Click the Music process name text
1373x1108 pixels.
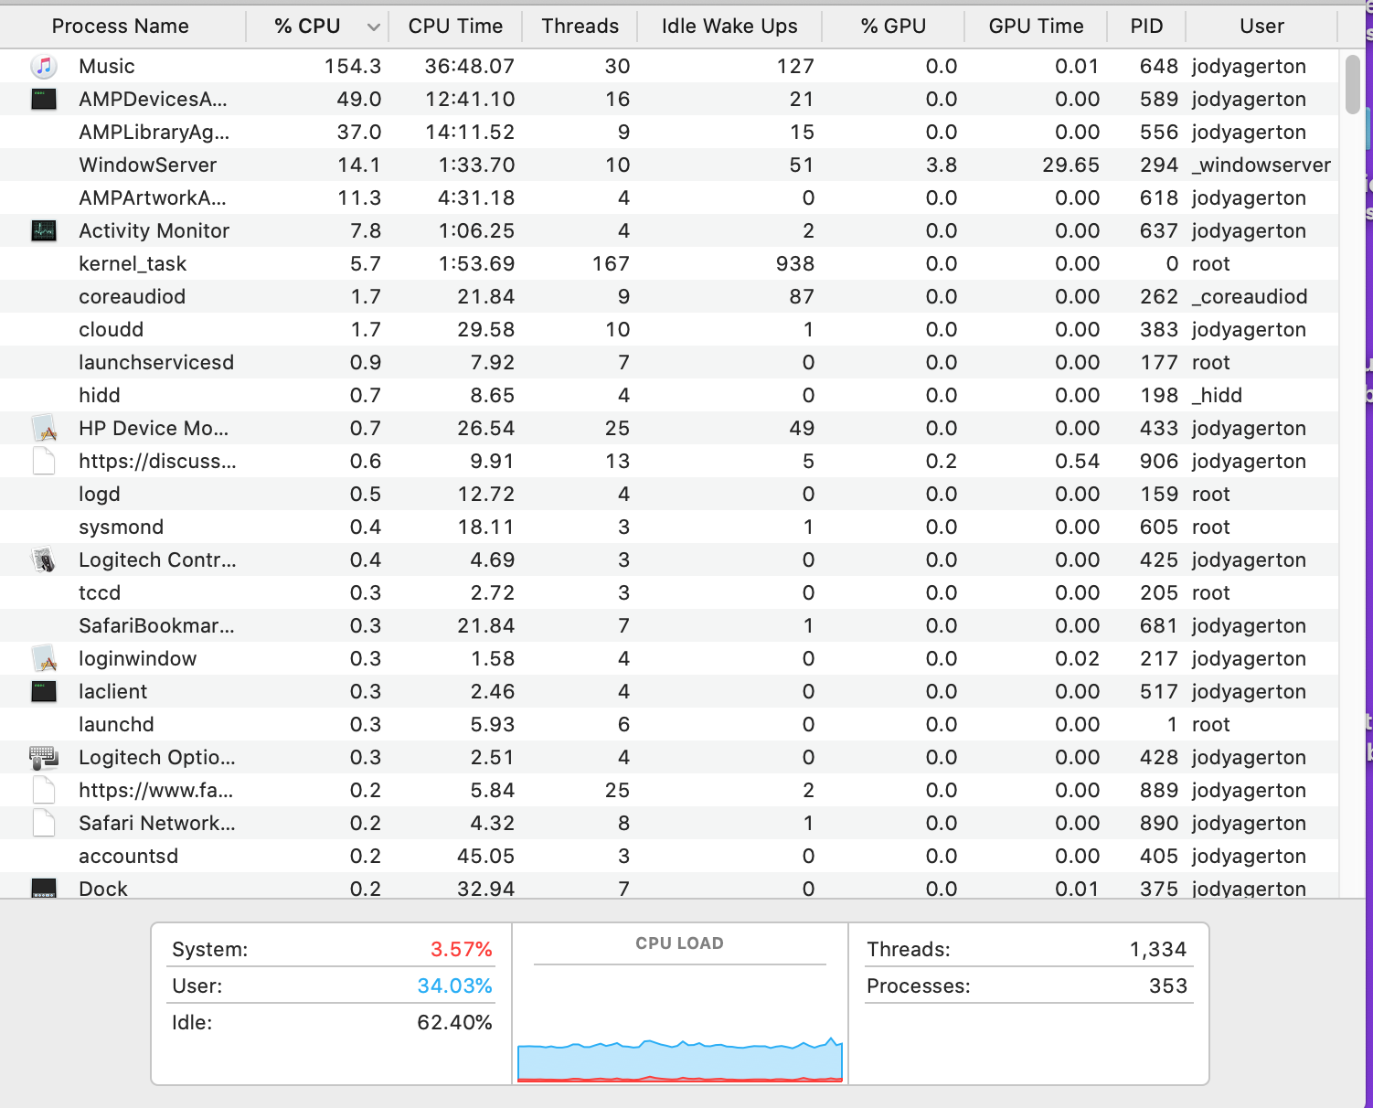[x=107, y=66]
